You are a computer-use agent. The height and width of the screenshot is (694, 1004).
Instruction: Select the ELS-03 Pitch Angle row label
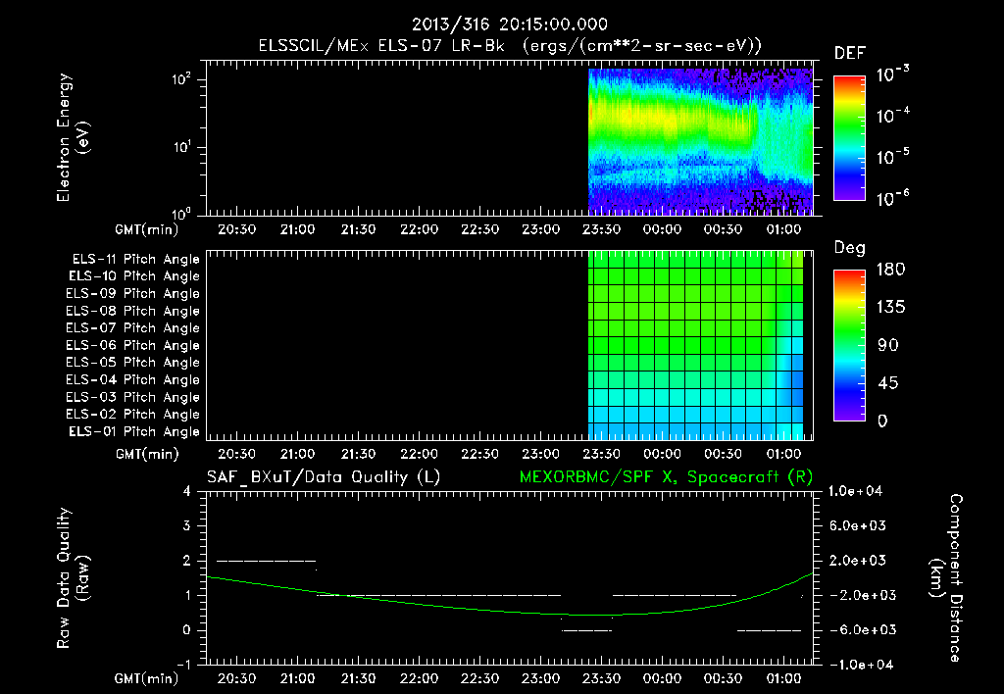(132, 397)
